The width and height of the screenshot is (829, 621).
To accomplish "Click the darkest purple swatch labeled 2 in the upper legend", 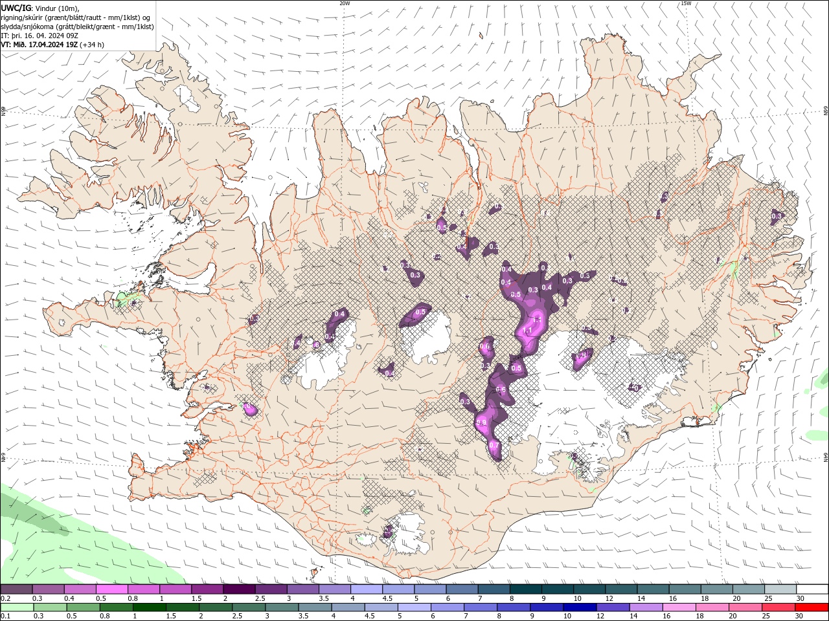I will tap(239, 589).
